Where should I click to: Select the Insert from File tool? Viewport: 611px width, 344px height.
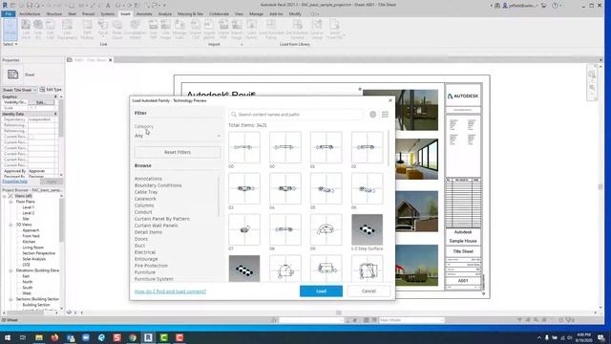334,30
